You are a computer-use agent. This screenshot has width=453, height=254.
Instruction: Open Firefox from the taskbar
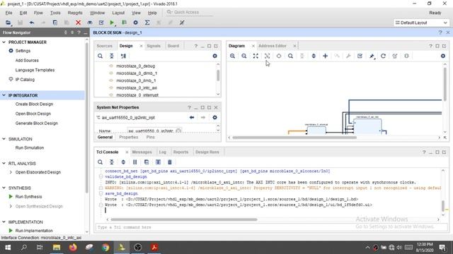pyautogui.click(x=73, y=248)
